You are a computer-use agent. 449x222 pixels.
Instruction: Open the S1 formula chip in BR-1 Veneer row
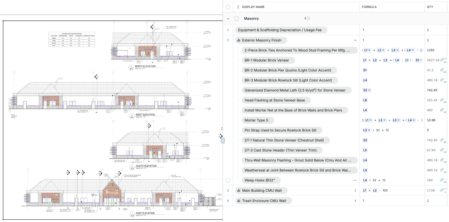[x=419, y=60]
